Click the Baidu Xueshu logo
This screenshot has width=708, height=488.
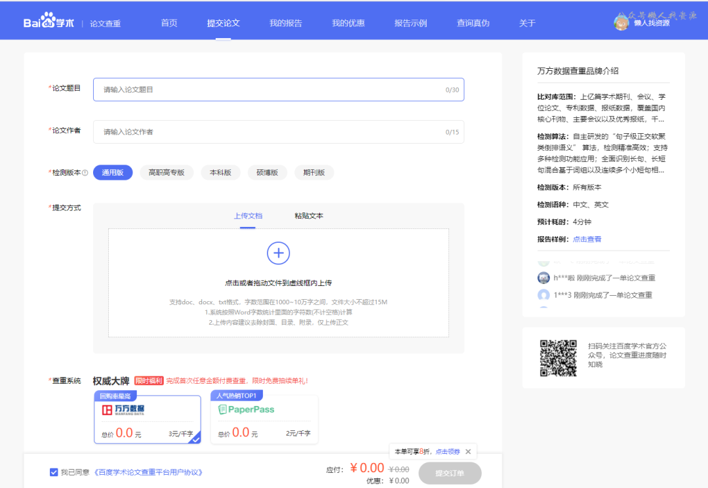click(49, 21)
